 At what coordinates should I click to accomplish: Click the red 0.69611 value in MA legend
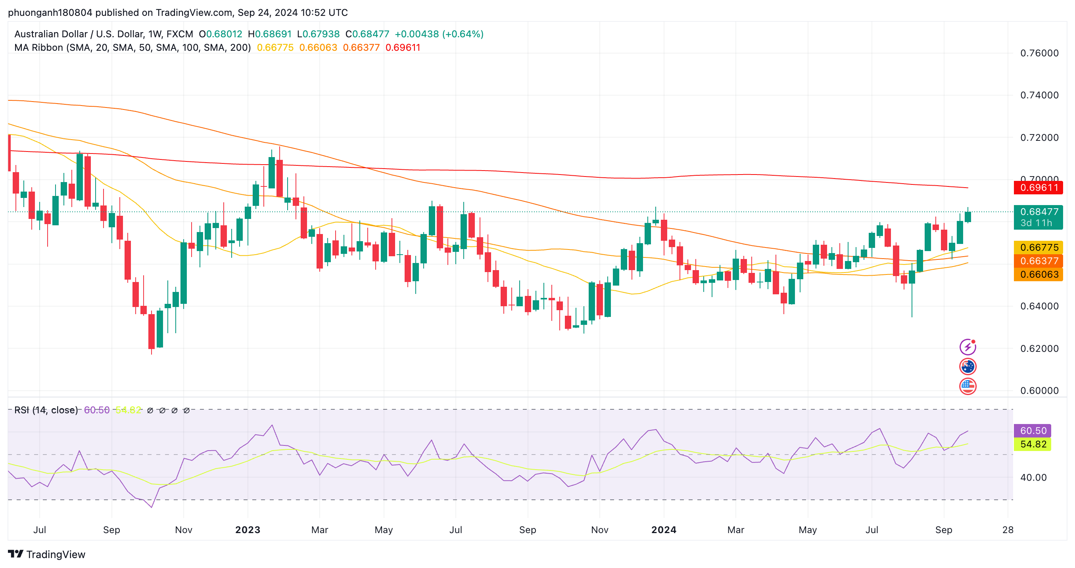point(403,48)
